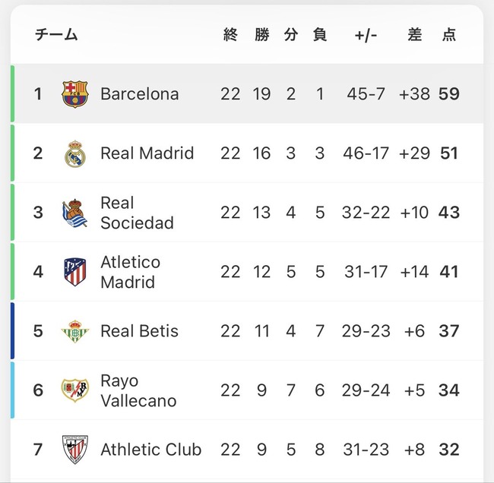Viewport: 494px width, 483px height.
Task: Click the Barcelona club crest icon
Action: tap(75, 94)
